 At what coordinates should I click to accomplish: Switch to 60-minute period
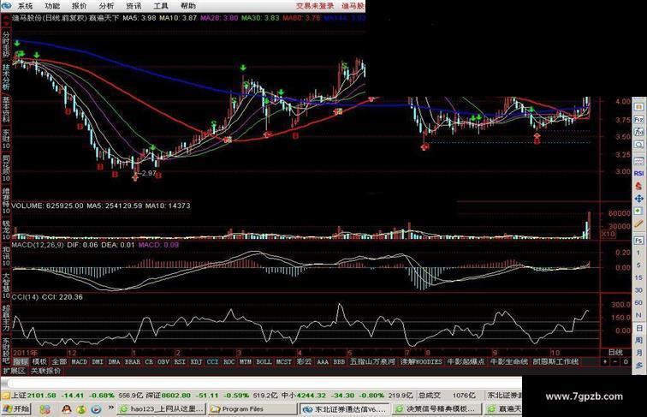pyautogui.click(x=638, y=302)
